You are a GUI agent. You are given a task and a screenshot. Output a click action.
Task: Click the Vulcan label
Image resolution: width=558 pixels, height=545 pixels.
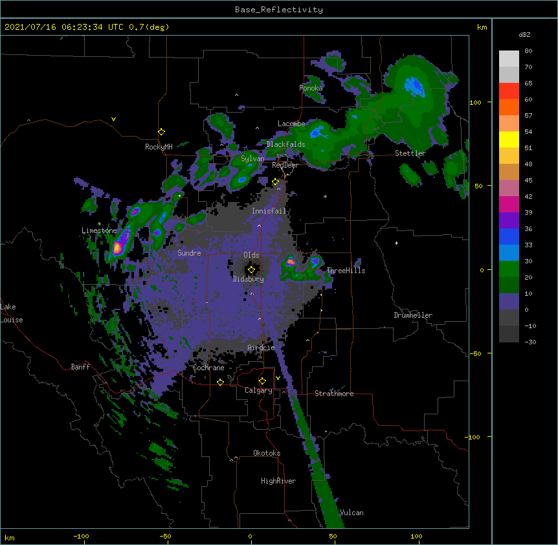click(352, 513)
